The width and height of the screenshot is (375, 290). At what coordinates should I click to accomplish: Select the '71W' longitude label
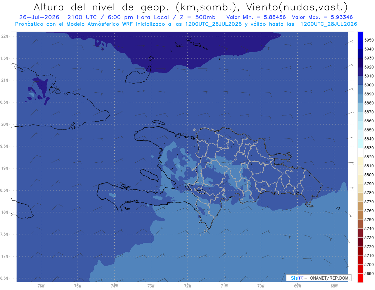click(224, 286)
